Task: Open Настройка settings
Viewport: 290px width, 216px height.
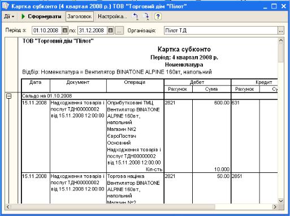Action: point(112,16)
